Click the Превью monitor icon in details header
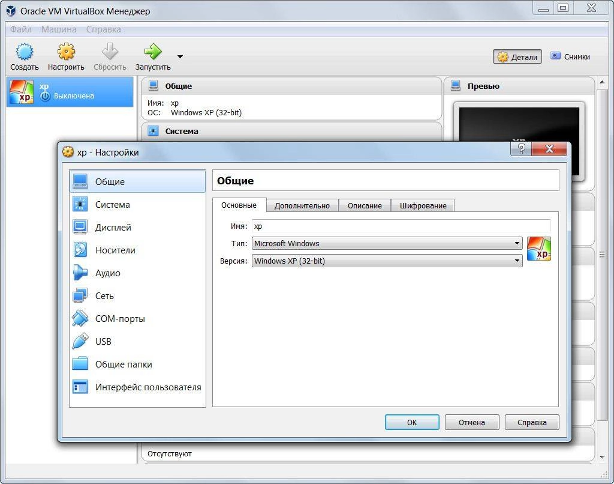Screen dimensions: 614x484 456,86
